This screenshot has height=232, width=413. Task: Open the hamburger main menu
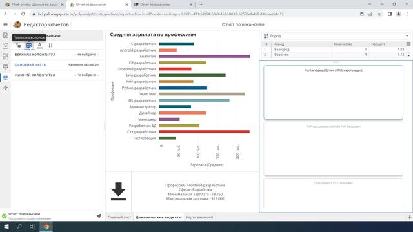[5, 24]
